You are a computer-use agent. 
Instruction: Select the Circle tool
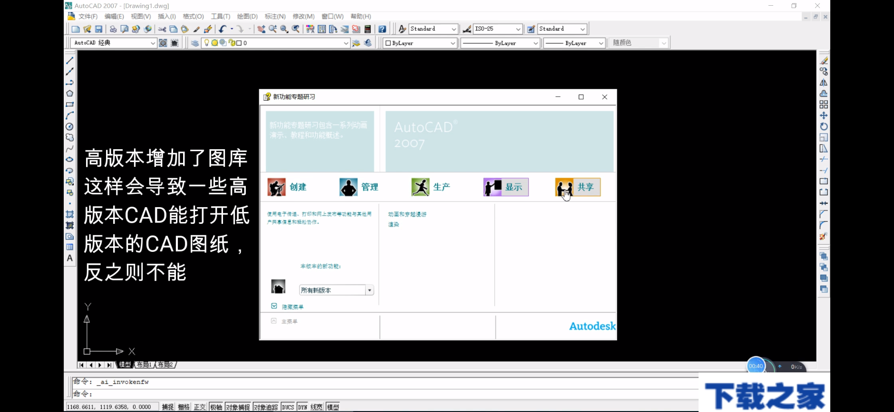pyautogui.click(x=70, y=126)
